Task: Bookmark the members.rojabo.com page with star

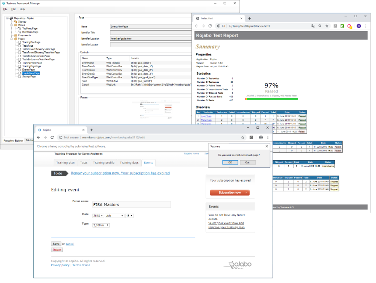Action: pyautogui.click(x=243, y=138)
